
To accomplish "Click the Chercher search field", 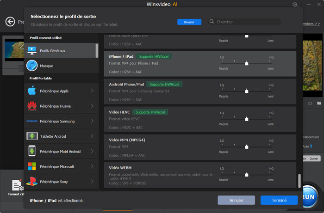I will tap(245, 22).
